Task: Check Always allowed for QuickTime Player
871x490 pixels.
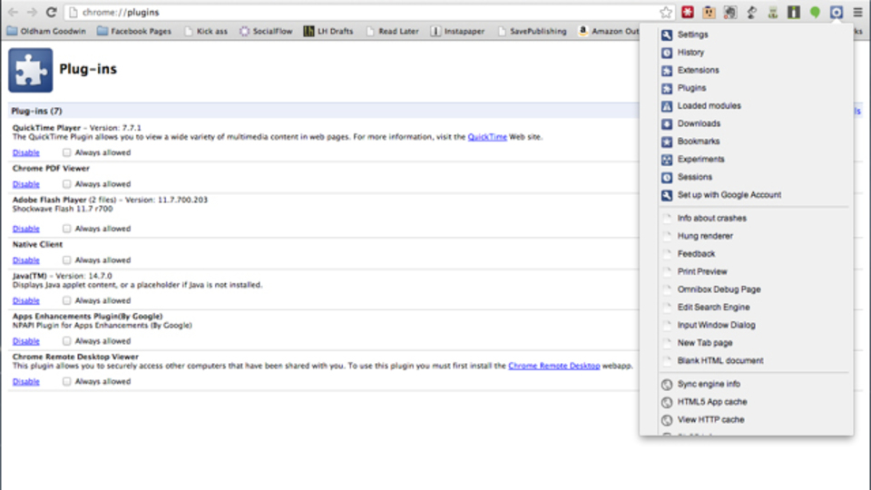Action: (x=66, y=152)
